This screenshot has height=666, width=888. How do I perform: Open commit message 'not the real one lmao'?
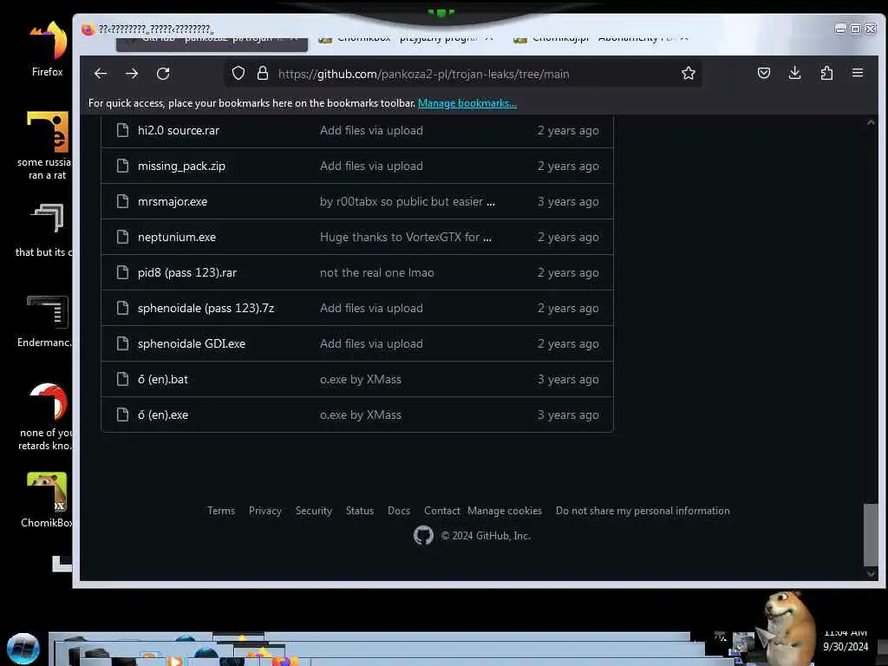pyautogui.click(x=376, y=273)
